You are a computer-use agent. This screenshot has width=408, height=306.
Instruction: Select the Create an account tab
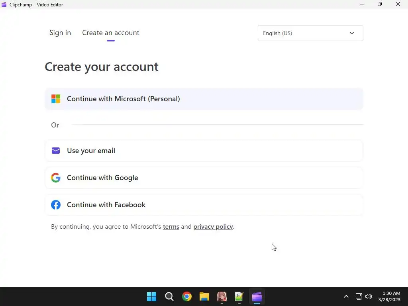coord(111,33)
